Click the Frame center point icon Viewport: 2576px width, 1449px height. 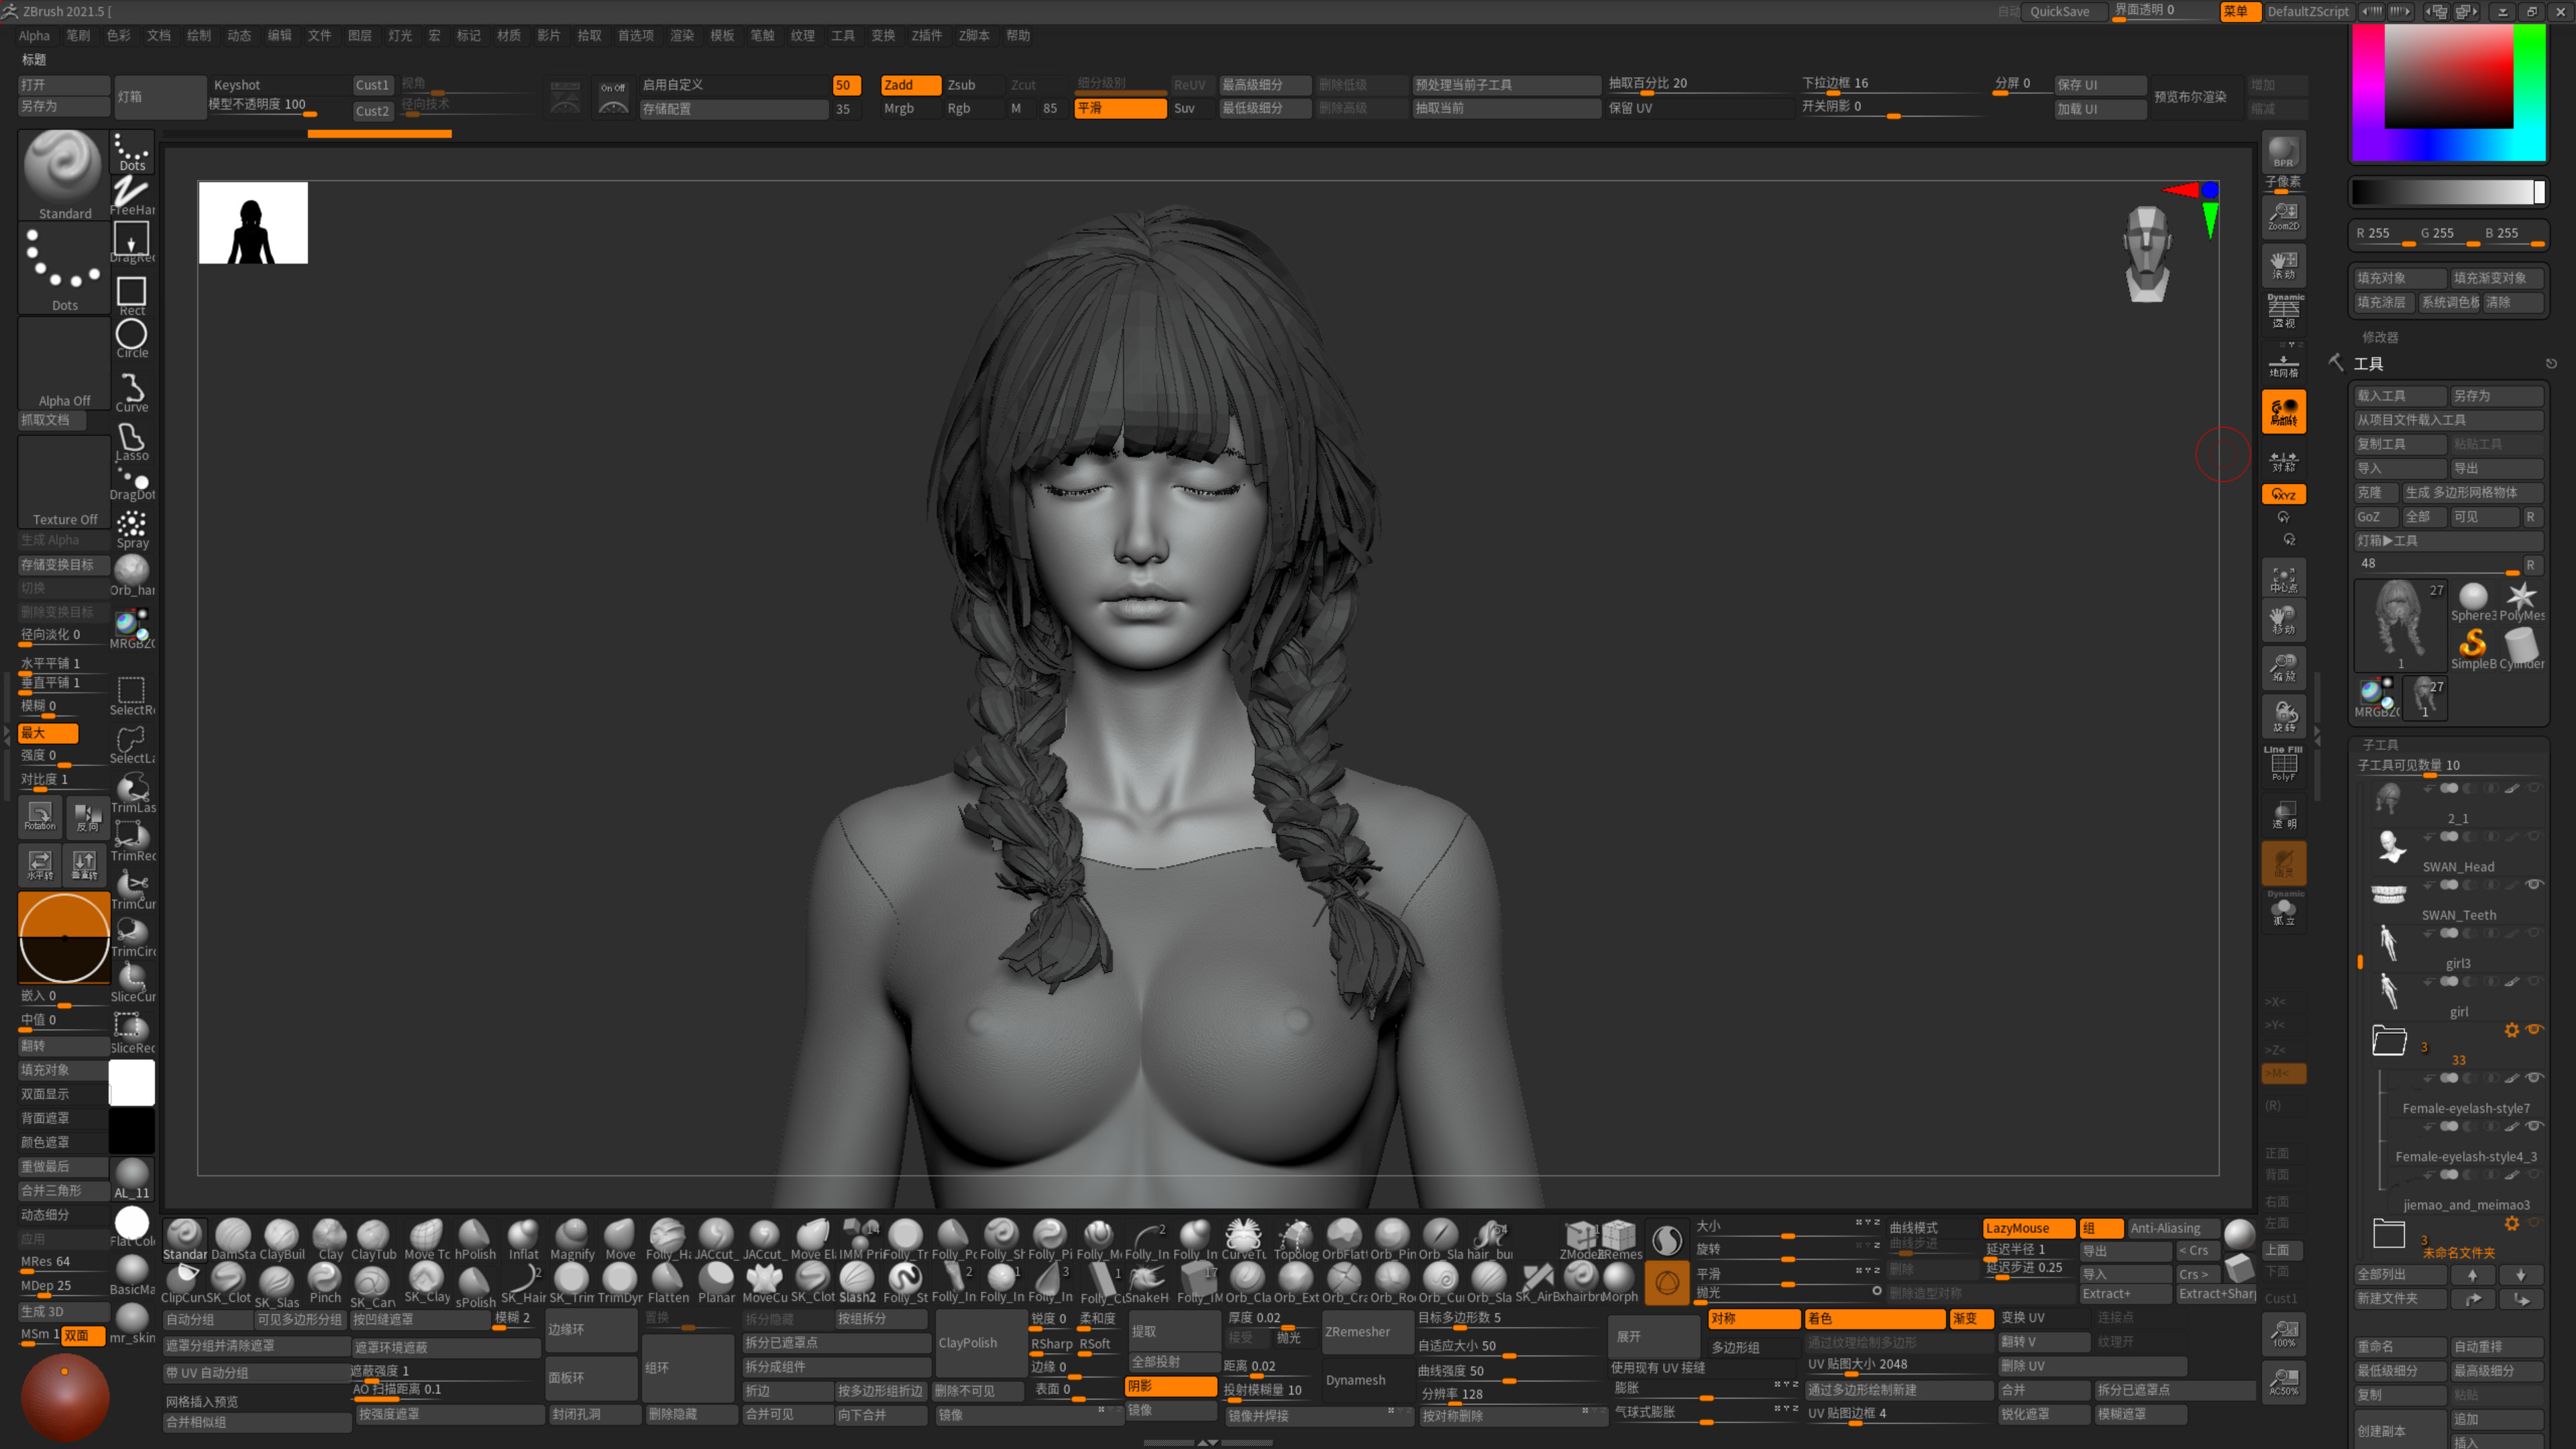(x=2284, y=579)
